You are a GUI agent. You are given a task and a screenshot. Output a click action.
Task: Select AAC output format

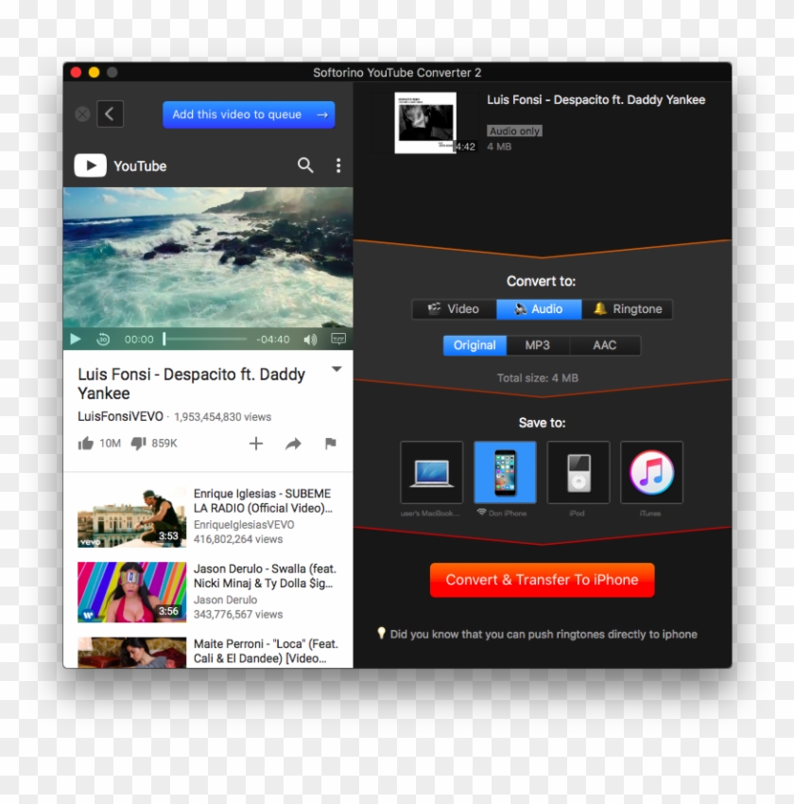tap(605, 345)
